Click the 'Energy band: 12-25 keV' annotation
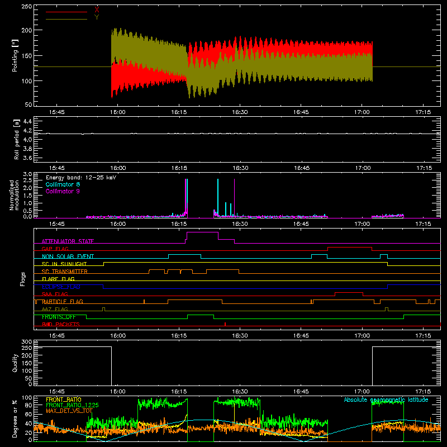Image resolution: width=447 pixels, height=447 pixels. click(x=81, y=178)
